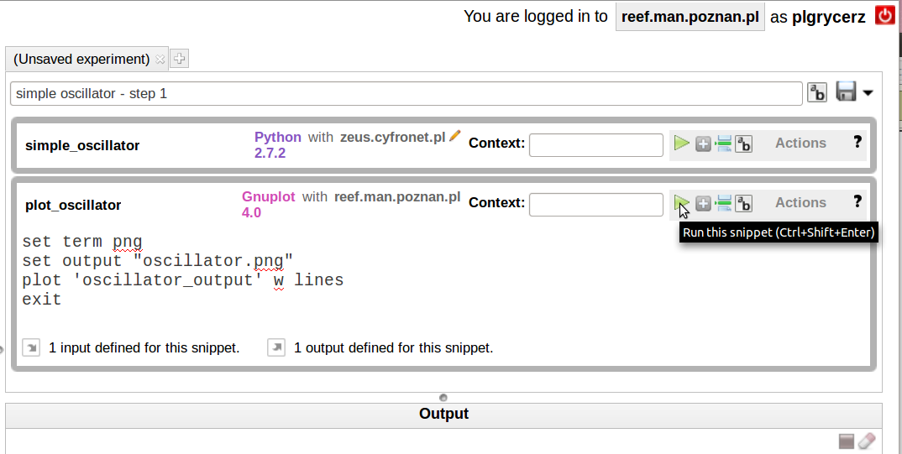Screen dimensions: 902x454
Task: Save experiment with floppy disk icon
Action: pyautogui.click(x=846, y=92)
